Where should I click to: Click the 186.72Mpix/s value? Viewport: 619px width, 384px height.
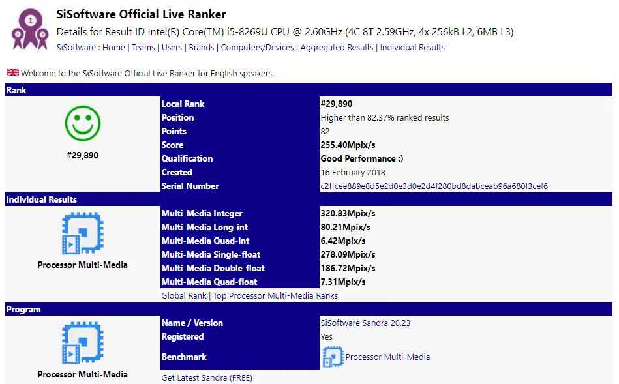pos(348,268)
